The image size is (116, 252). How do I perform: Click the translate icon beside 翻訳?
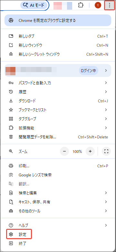[11, 184]
